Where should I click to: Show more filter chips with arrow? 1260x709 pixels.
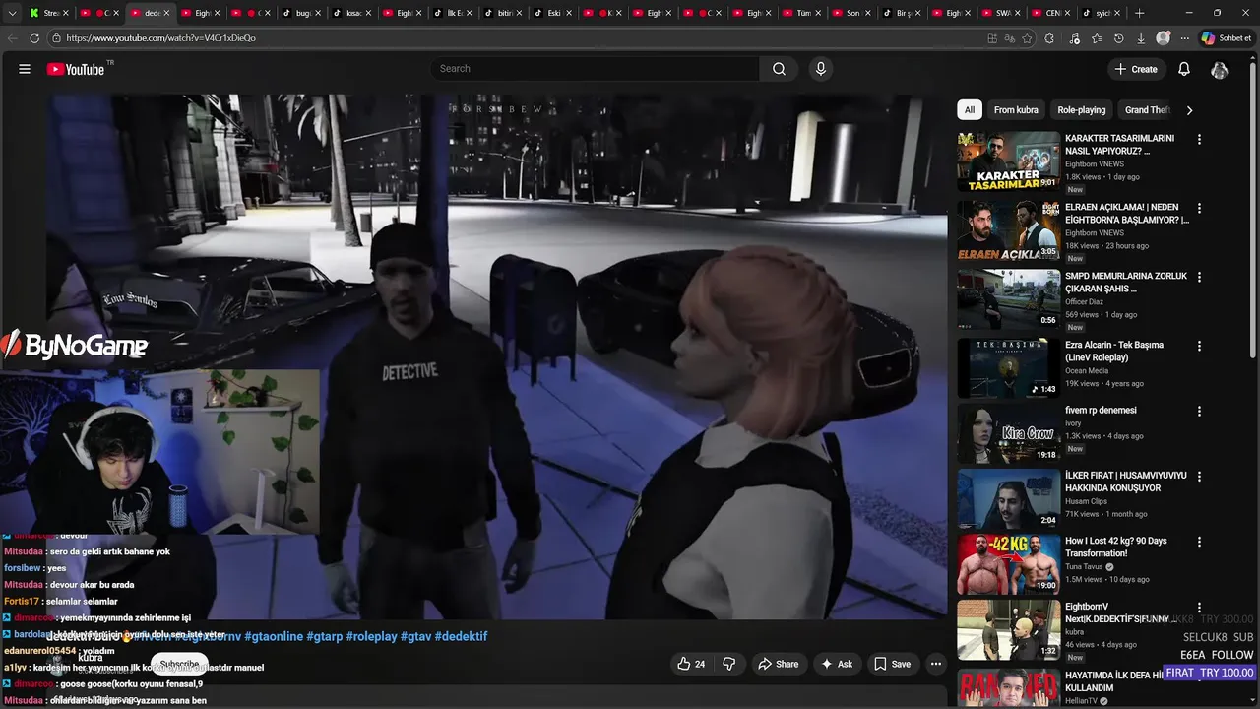pyautogui.click(x=1189, y=110)
